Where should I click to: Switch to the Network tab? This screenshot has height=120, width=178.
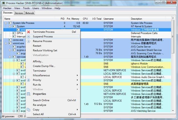pyautogui.click(x=29, y=13)
